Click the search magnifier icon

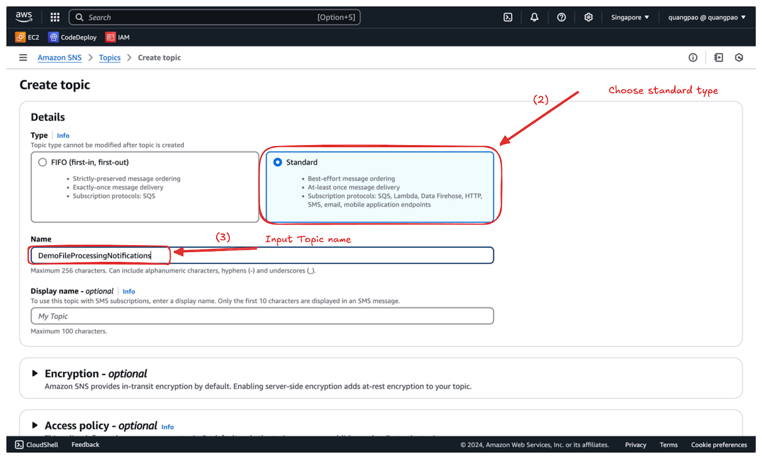point(80,17)
